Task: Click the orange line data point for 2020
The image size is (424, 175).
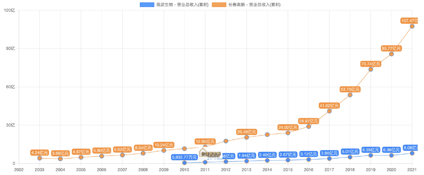Action: pos(391,54)
